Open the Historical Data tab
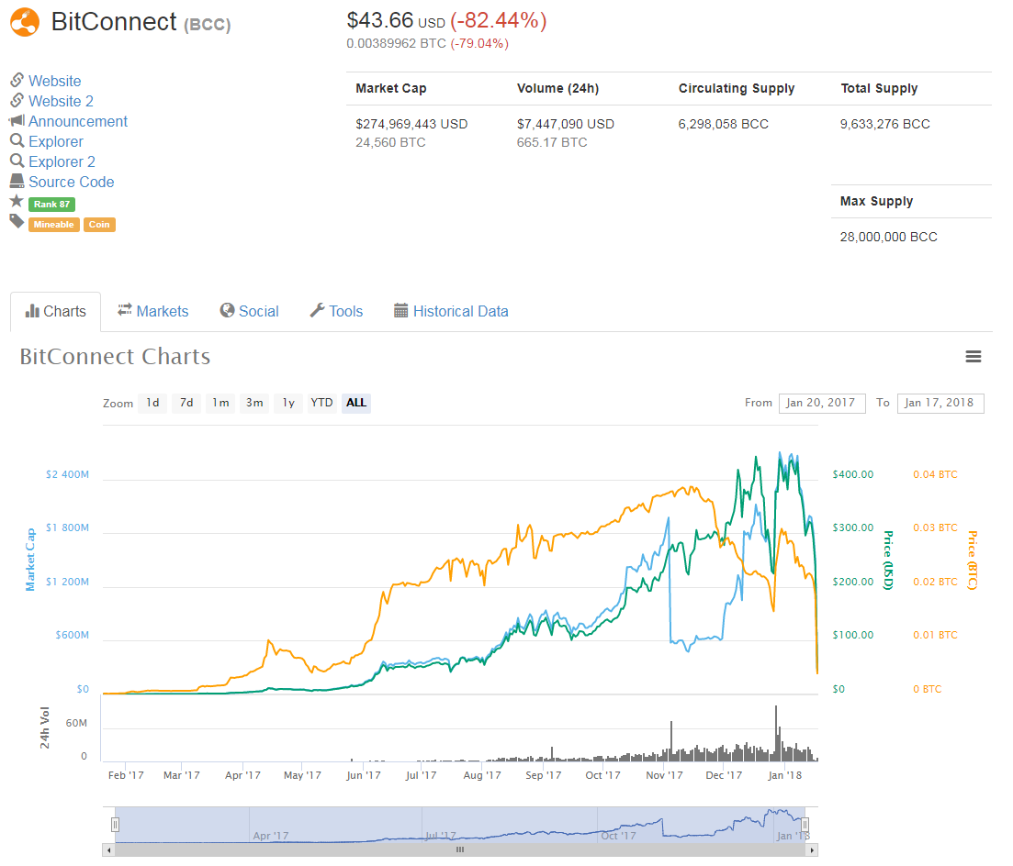 coord(451,312)
